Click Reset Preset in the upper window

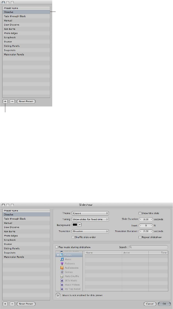coord(26,101)
